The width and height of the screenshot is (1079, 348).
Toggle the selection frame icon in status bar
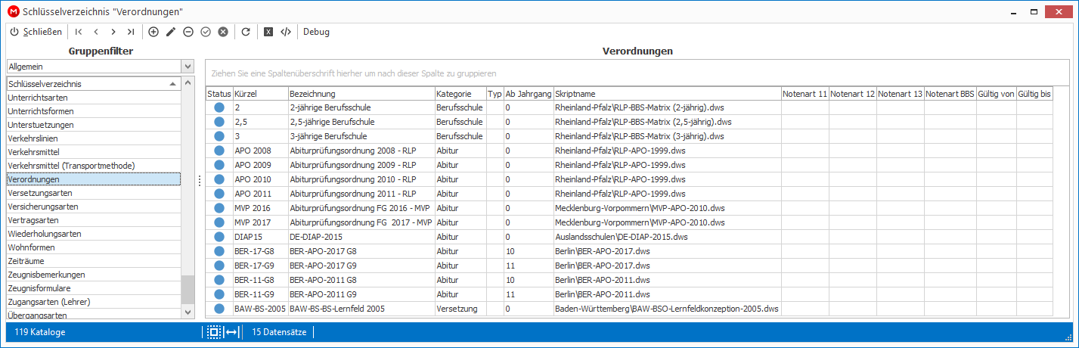click(x=214, y=332)
